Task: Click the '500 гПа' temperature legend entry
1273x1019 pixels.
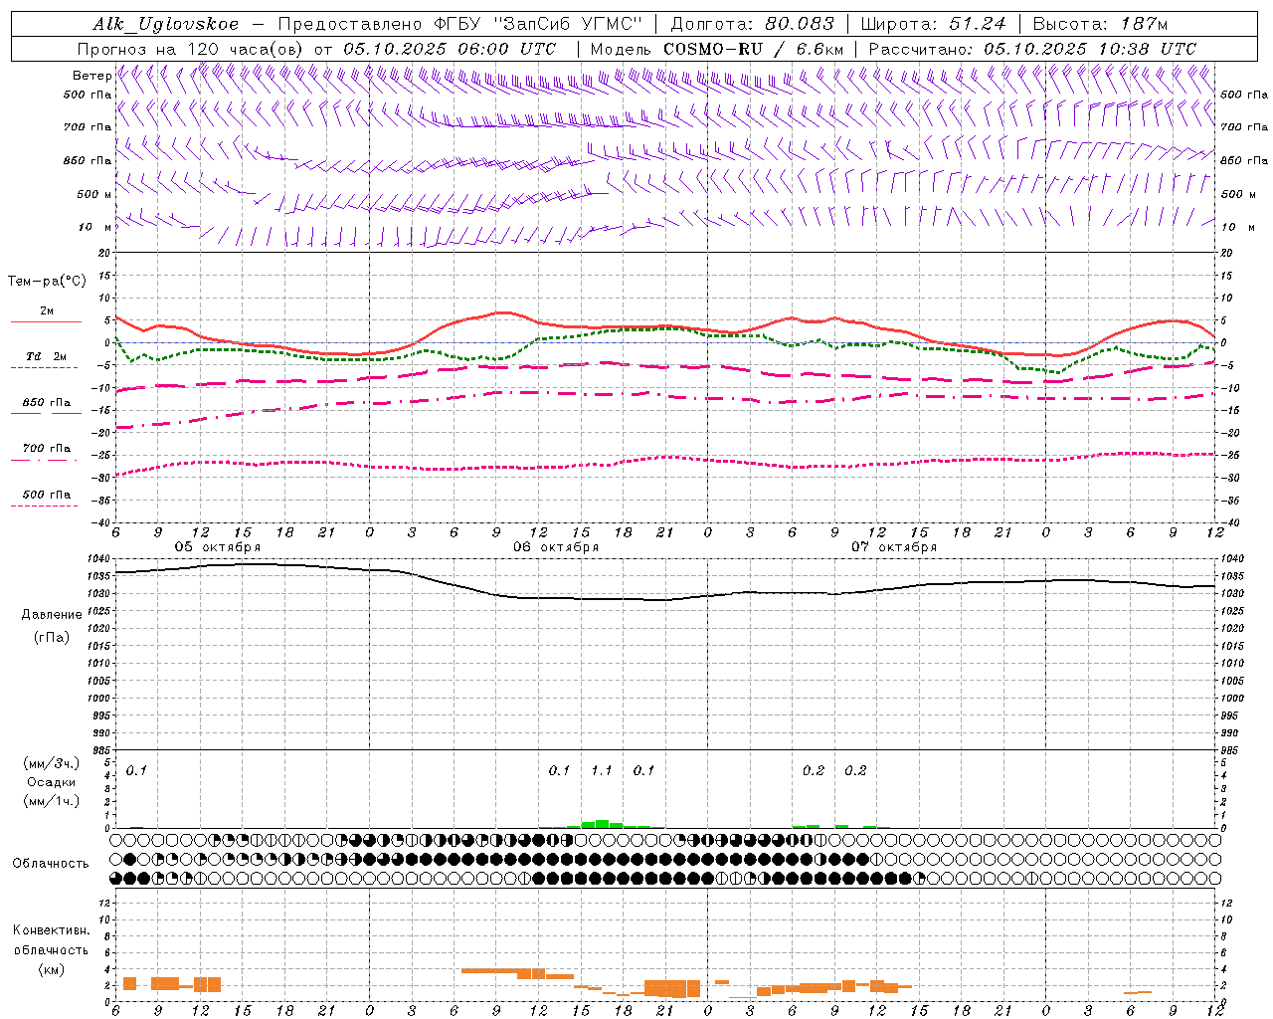Action: [46, 495]
